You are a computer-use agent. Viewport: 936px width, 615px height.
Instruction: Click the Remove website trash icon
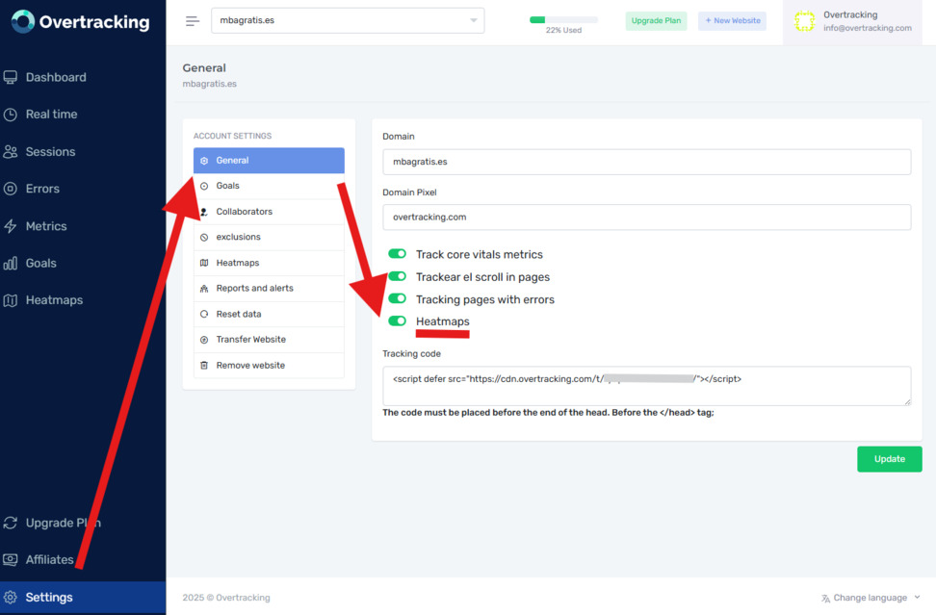tap(204, 366)
